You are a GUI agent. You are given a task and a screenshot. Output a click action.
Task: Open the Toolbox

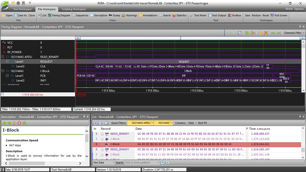[x=235, y=15]
